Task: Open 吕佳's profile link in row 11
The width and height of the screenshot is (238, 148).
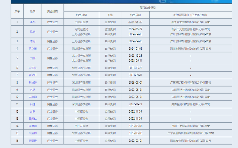Action: click(x=33, y=104)
